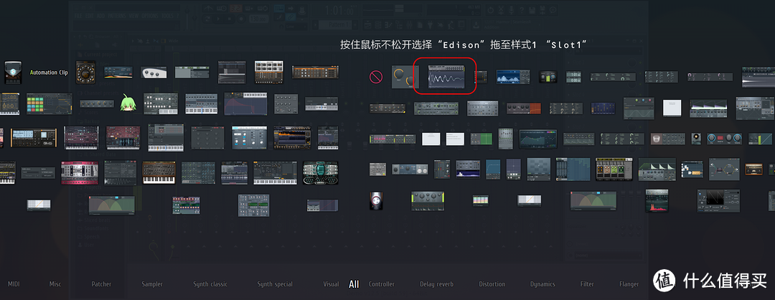Pick the red and green step blocks plugin
The image size is (775, 300).
tap(187, 205)
